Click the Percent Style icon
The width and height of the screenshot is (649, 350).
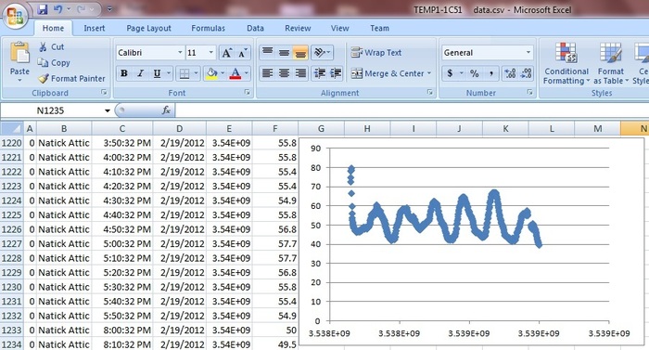475,73
